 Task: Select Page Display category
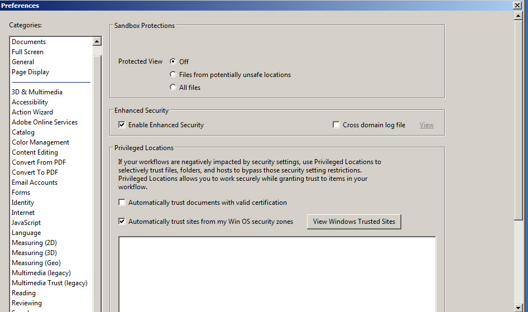coord(30,72)
